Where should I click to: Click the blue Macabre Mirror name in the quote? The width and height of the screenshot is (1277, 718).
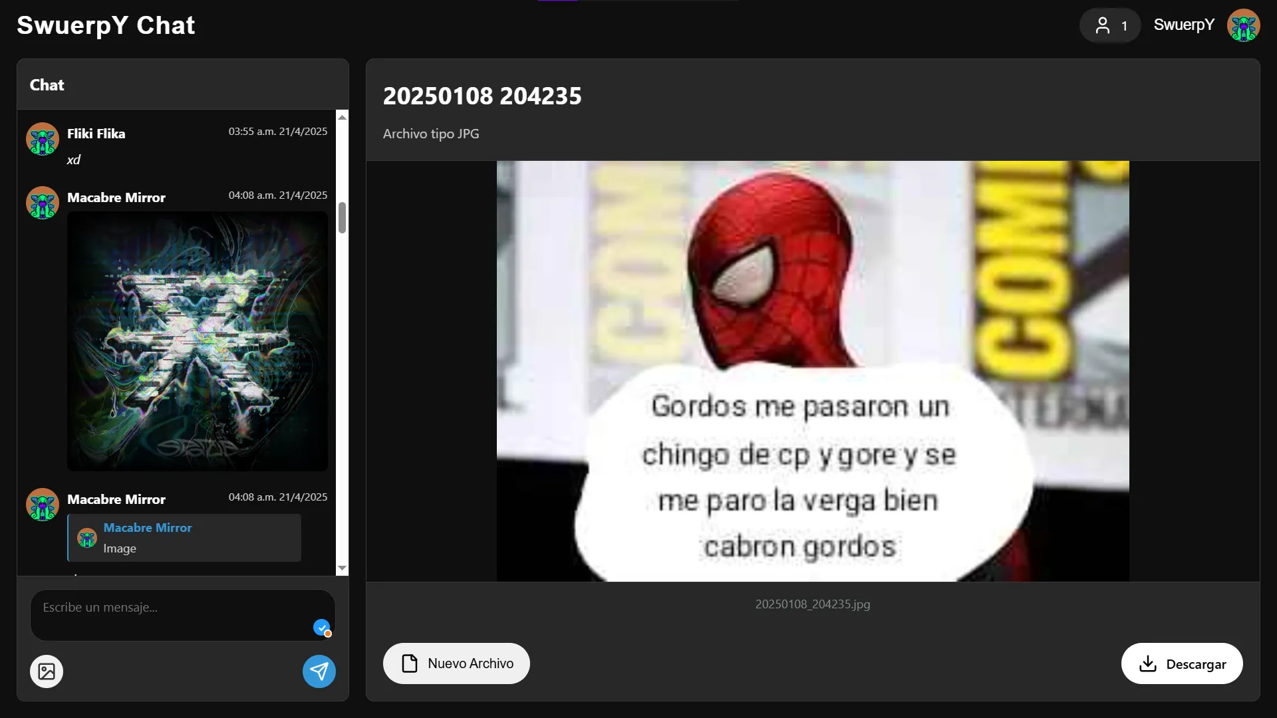tap(148, 528)
